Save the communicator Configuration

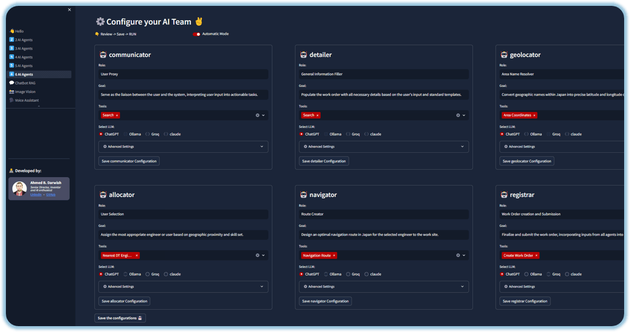pos(128,160)
